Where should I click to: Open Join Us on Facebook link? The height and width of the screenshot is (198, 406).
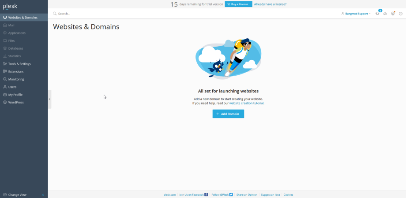click(193, 195)
